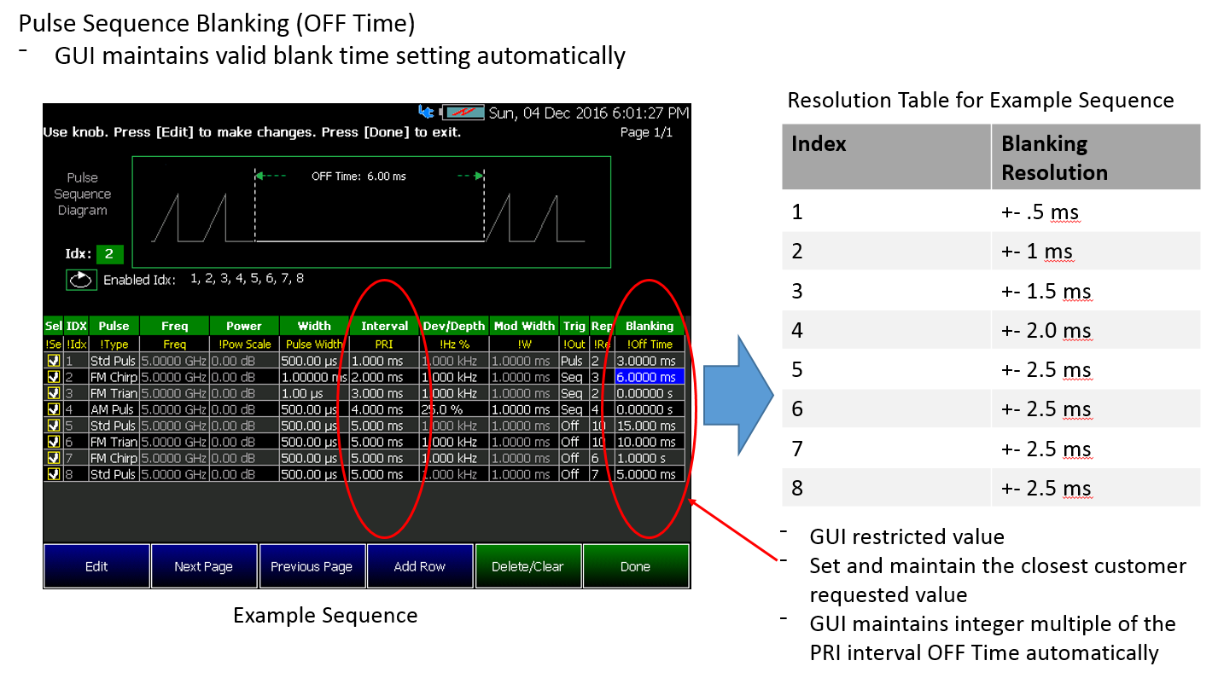Exit the table with Done
This screenshot has width=1224, height=678.
[x=635, y=566]
